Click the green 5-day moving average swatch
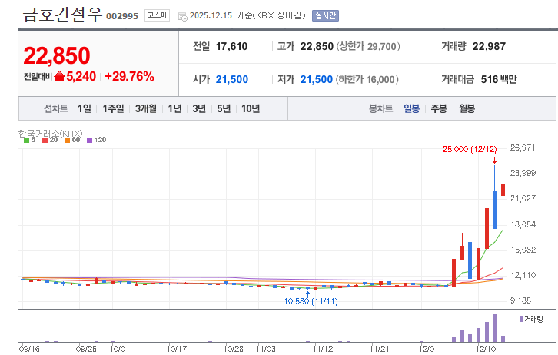 click(x=26, y=140)
